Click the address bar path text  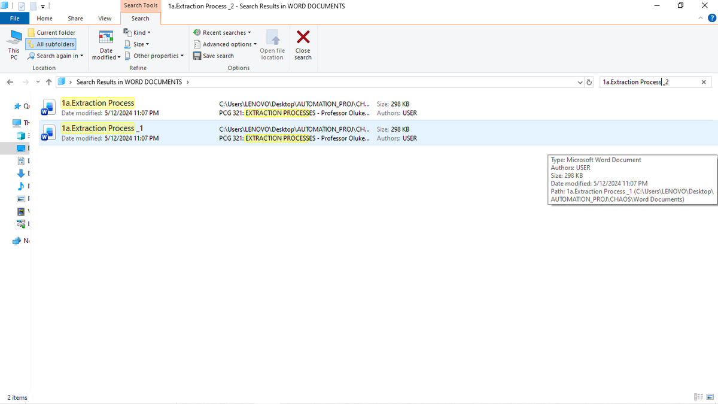(129, 82)
